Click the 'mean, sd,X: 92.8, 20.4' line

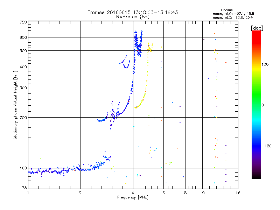click(233, 17)
